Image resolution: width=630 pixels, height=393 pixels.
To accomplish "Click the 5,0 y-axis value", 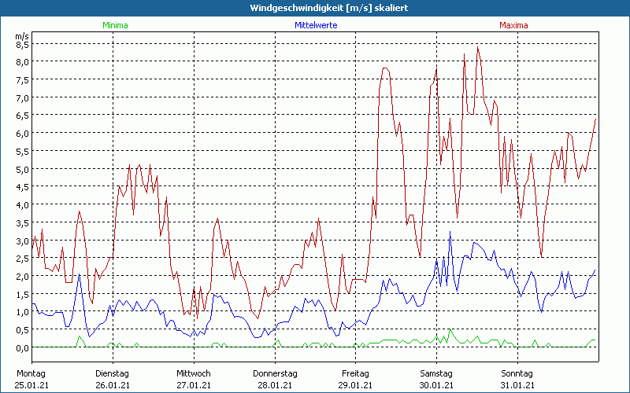I will pyautogui.click(x=23, y=169).
